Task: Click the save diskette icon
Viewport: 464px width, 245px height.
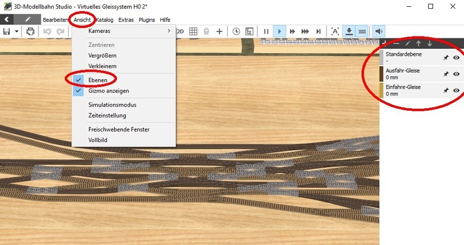Action: point(7,32)
